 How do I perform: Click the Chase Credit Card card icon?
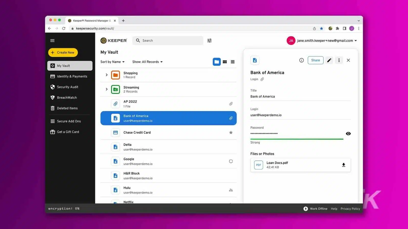click(x=116, y=133)
